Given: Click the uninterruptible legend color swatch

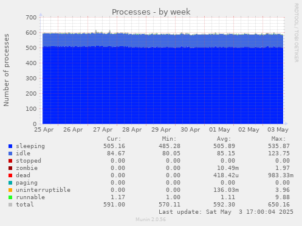Looking at the screenshot, I should 10,190.
